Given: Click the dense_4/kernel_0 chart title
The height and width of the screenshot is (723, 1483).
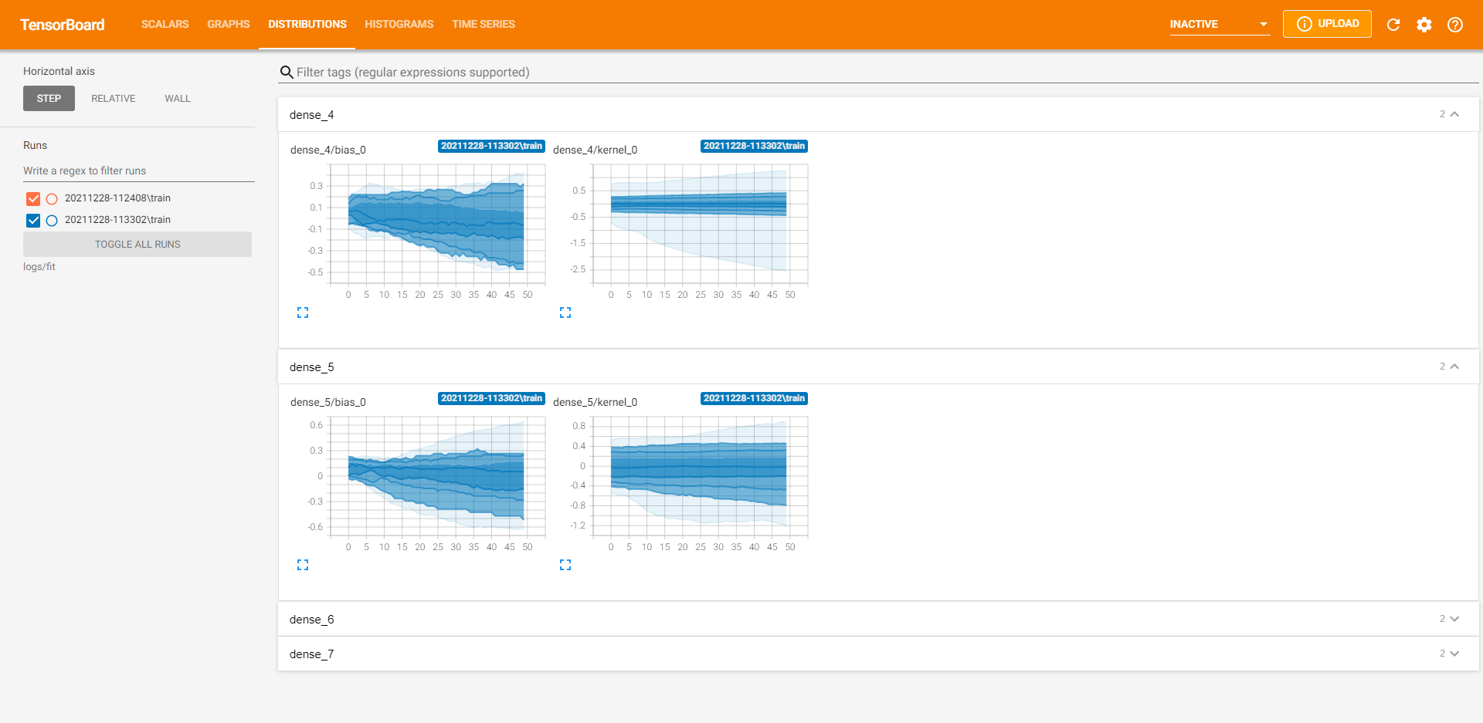Looking at the screenshot, I should tap(596, 150).
